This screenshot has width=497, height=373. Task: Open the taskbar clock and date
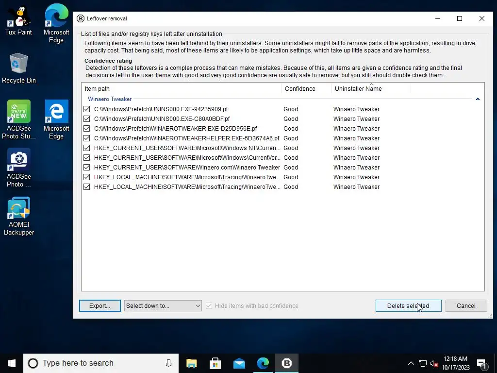(455, 363)
